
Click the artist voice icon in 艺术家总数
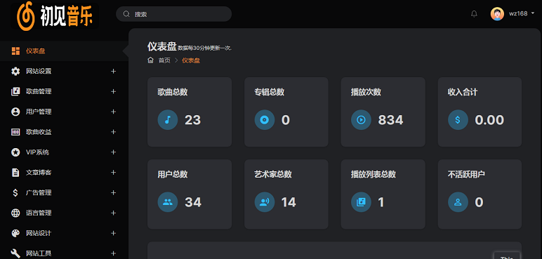coord(265,202)
